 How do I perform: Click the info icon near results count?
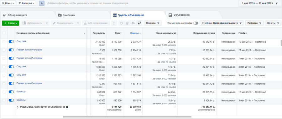click(x=67, y=107)
